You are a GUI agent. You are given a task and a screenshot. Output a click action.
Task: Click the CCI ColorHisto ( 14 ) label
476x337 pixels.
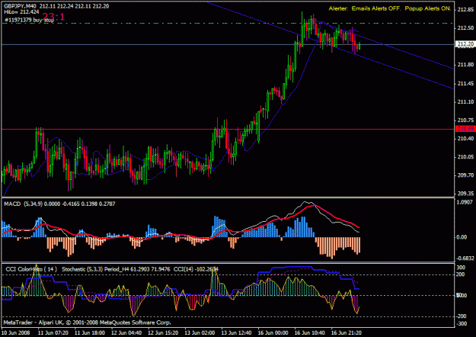coord(31,269)
